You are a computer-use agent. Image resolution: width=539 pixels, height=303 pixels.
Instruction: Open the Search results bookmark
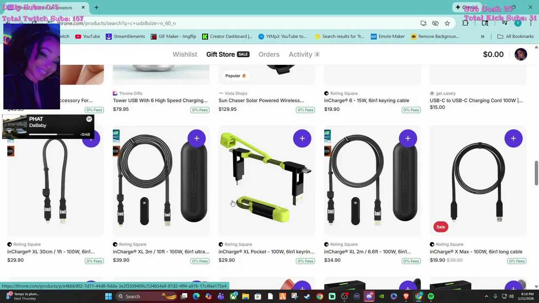point(339,37)
